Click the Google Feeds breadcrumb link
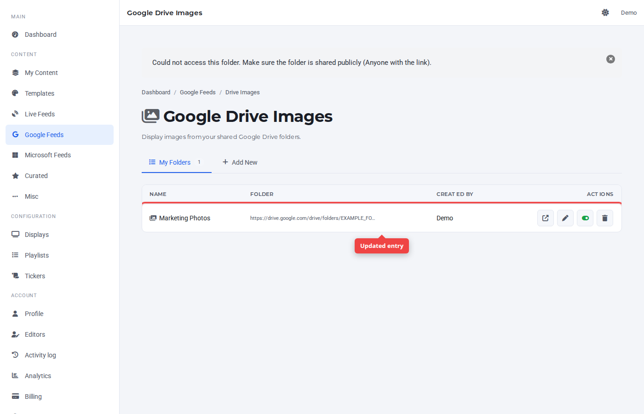 (198, 92)
